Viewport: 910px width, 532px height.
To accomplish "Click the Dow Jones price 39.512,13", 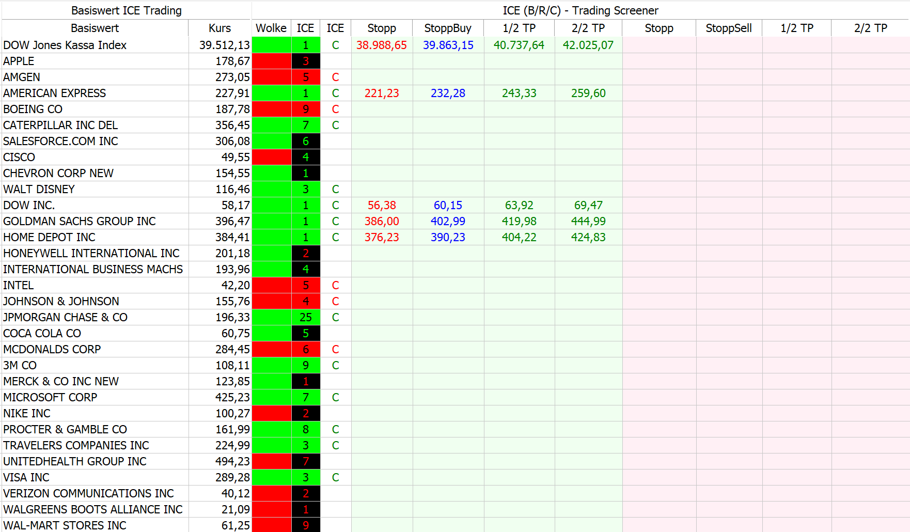I will (224, 45).
